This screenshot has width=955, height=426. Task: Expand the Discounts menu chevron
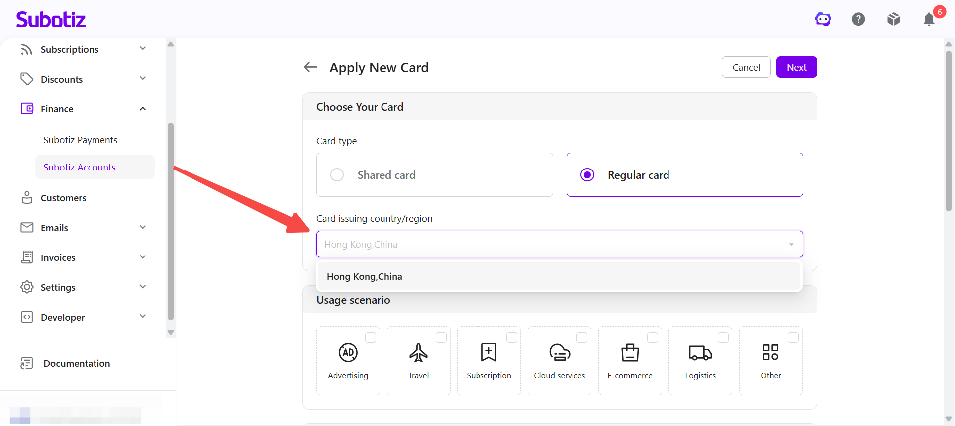pos(143,78)
